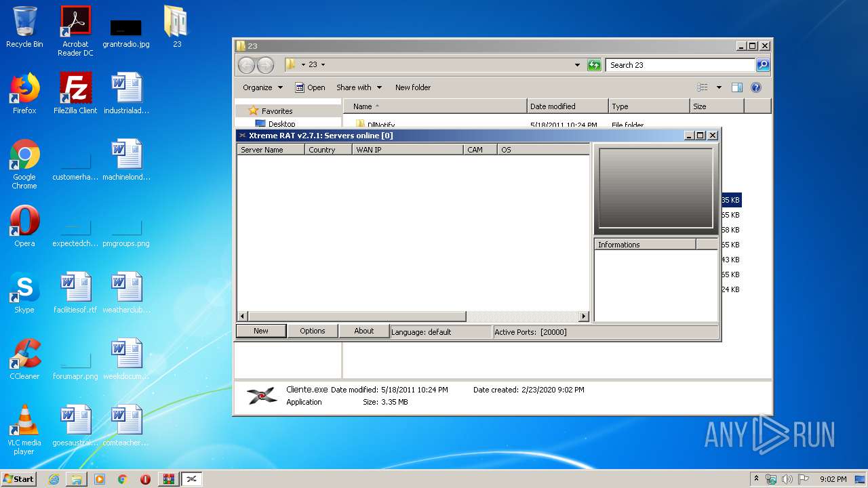Click the OS column header
The height and width of the screenshot is (488, 868).
pos(543,150)
